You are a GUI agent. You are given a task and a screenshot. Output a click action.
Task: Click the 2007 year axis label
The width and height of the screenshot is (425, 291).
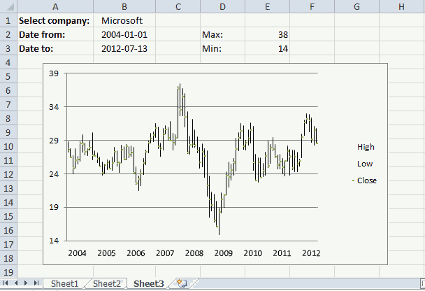tap(165, 253)
